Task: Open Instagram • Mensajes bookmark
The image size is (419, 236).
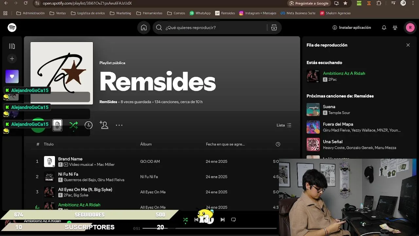Action: coord(258,13)
